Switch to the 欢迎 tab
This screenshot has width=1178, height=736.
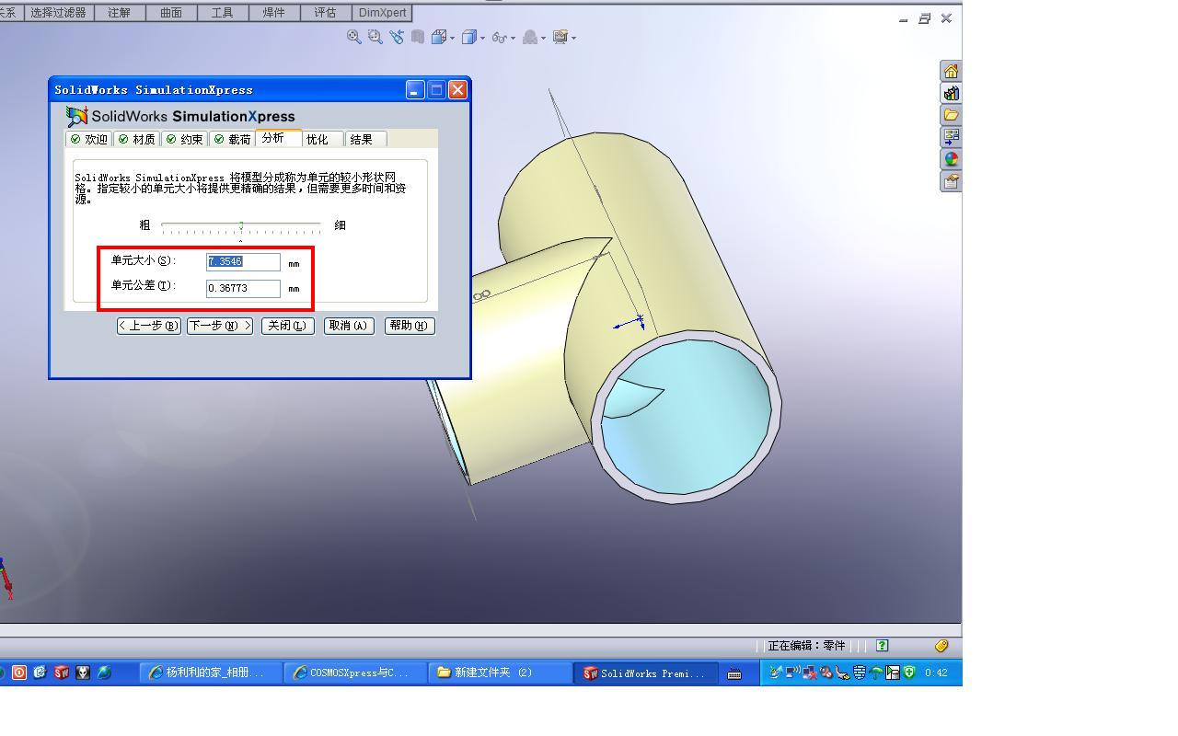click(89, 139)
